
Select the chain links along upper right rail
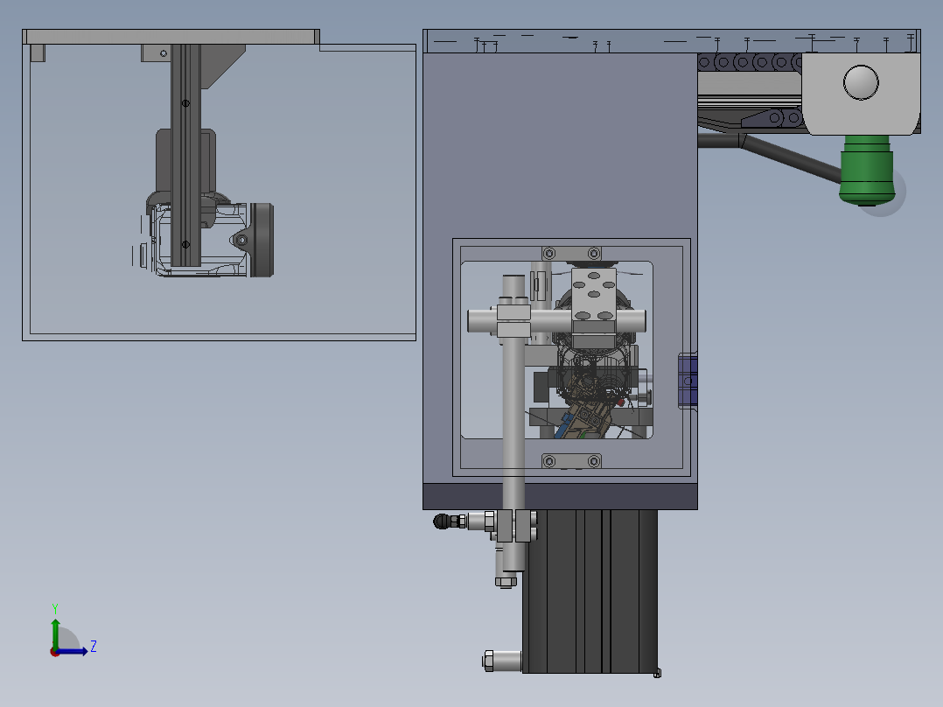click(x=750, y=62)
